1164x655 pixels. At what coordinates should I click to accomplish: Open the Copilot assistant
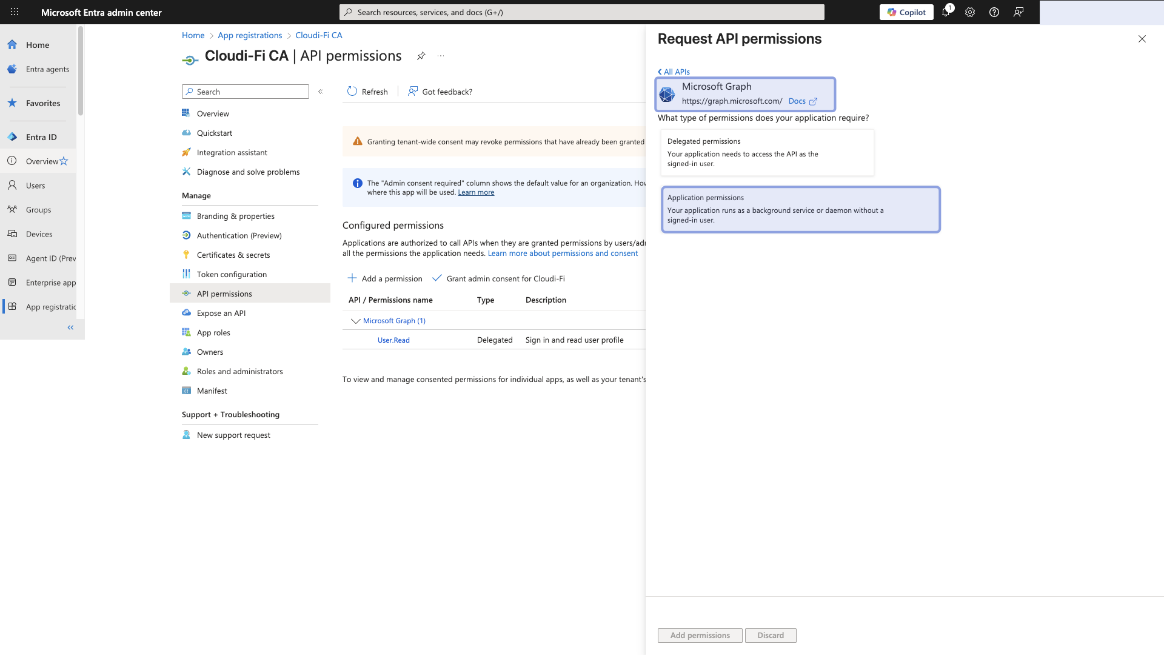(906, 12)
